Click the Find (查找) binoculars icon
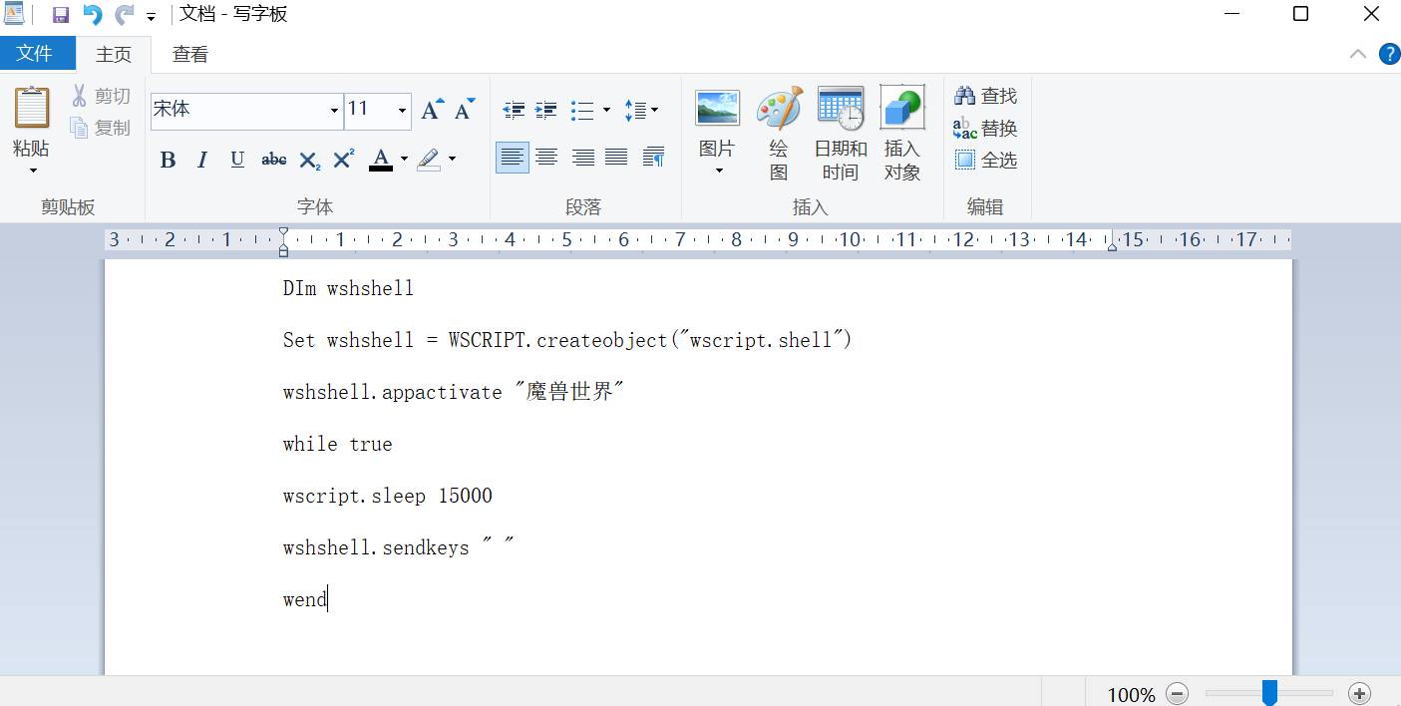Viewport: 1401px width, 706px height. [x=965, y=96]
